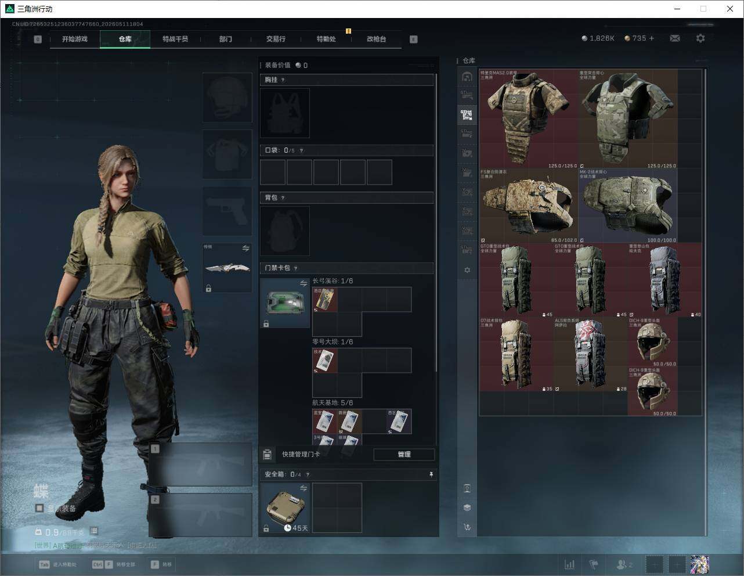This screenshot has height=576, width=744.
Task: Open the friends list icon
Action: [x=624, y=564]
